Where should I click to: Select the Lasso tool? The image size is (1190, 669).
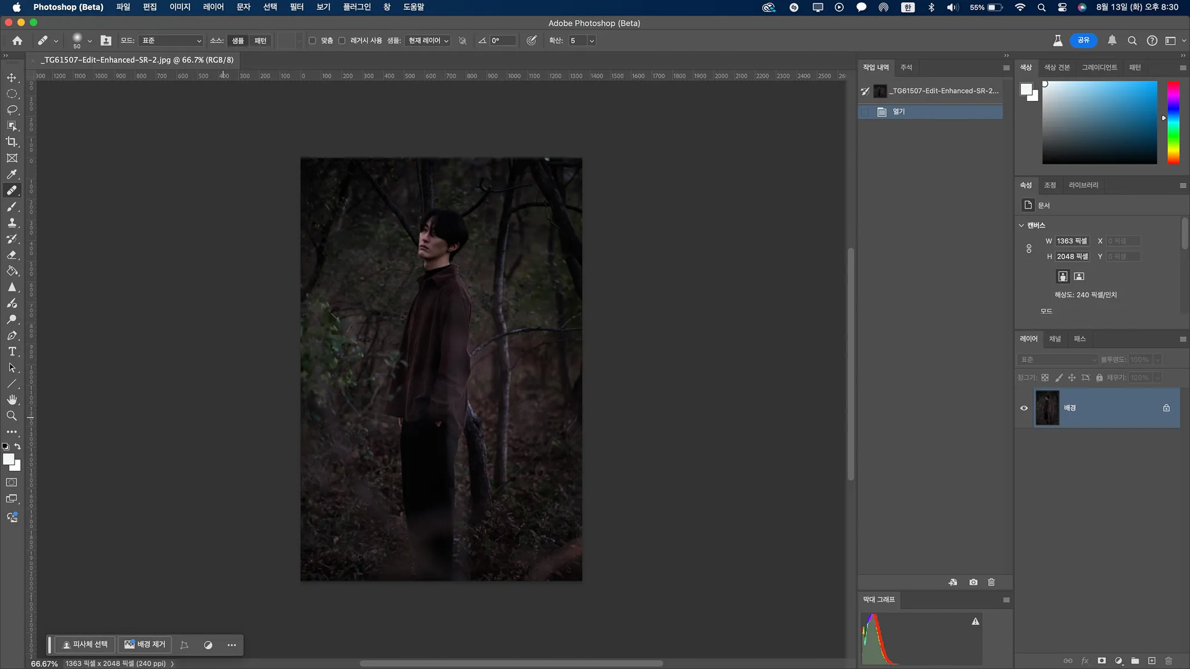(x=12, y=110)
